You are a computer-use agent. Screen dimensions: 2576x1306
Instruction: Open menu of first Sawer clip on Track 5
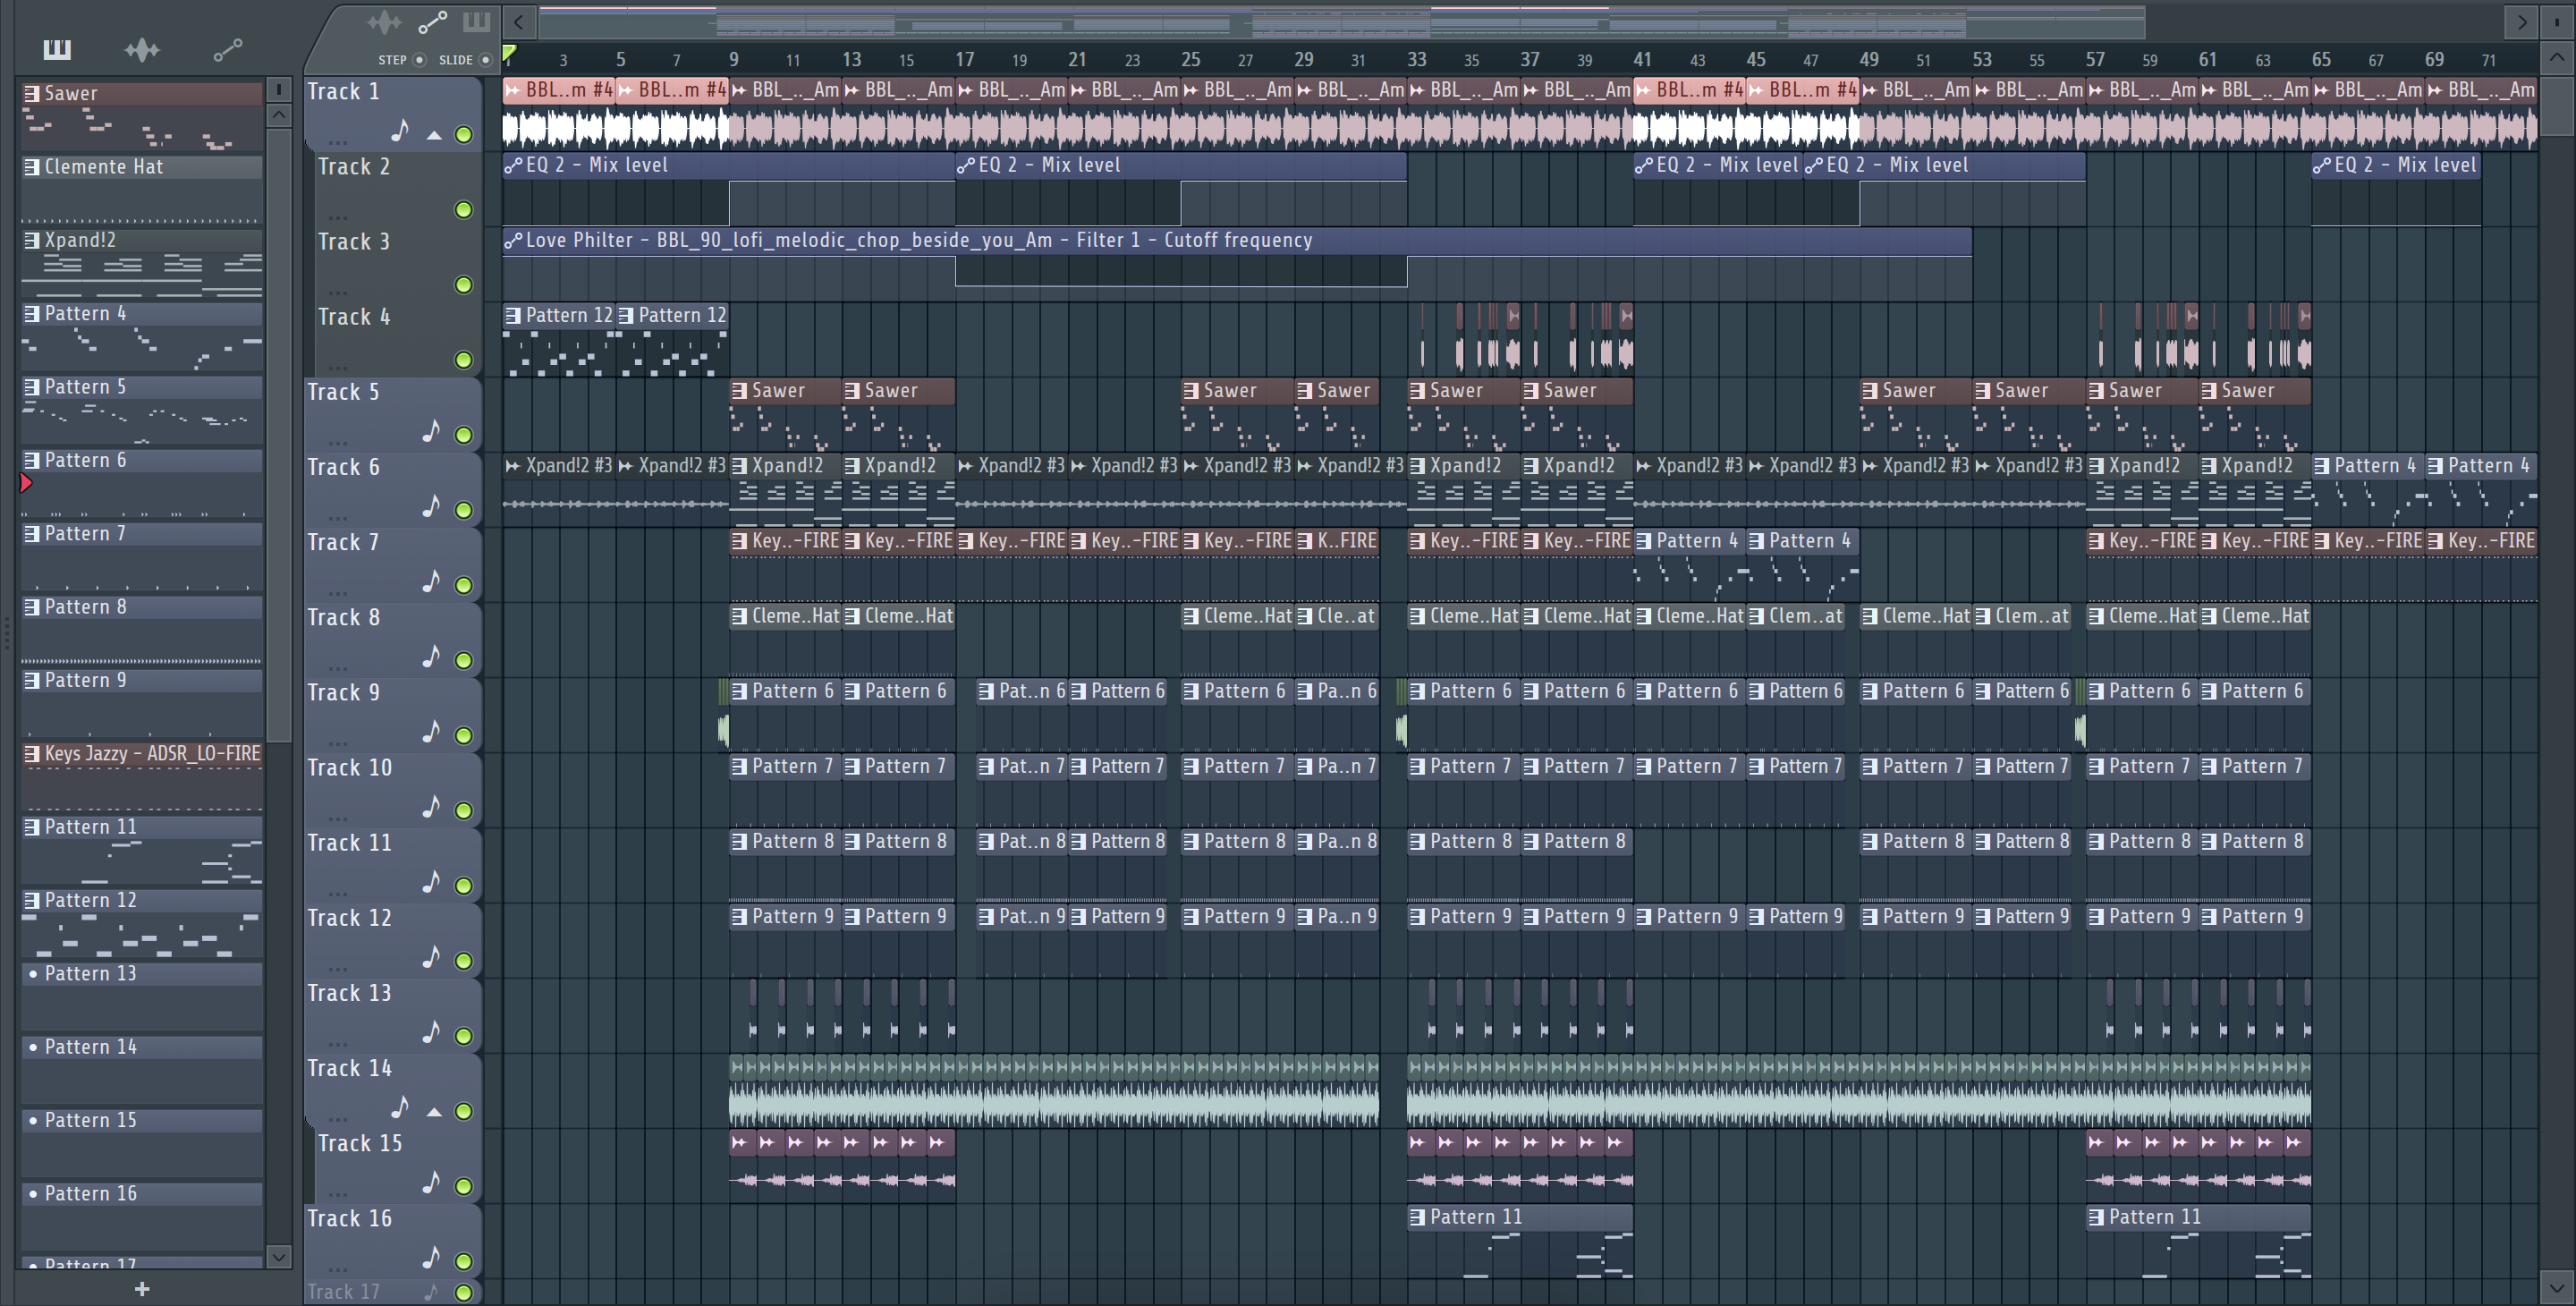[739, 390]
